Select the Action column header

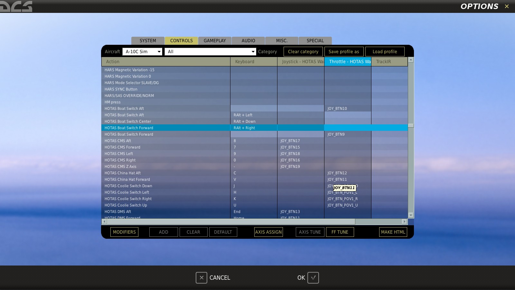click(x=166, y=62)
